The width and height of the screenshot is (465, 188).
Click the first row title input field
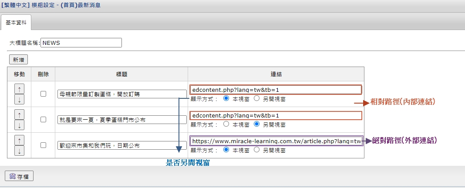pos(121,94)
